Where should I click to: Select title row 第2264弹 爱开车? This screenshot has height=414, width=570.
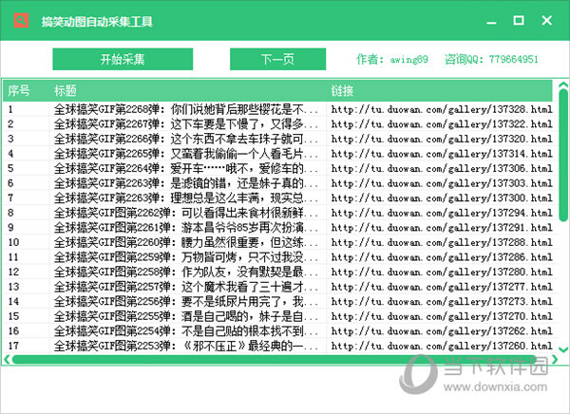pos(186,168)
